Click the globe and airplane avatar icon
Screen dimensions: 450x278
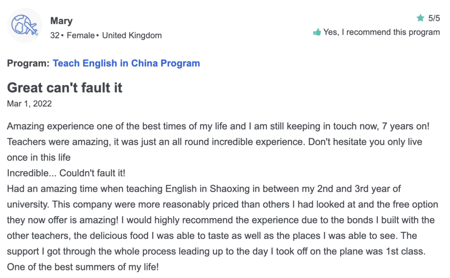pos(25,26)
